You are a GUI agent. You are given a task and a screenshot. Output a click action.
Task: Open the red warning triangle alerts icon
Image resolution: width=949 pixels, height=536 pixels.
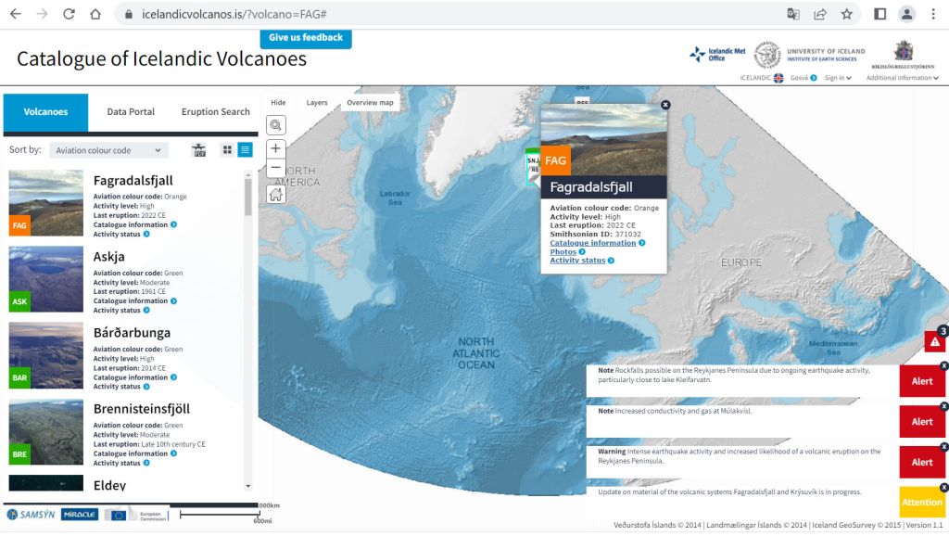click(935, 341)
